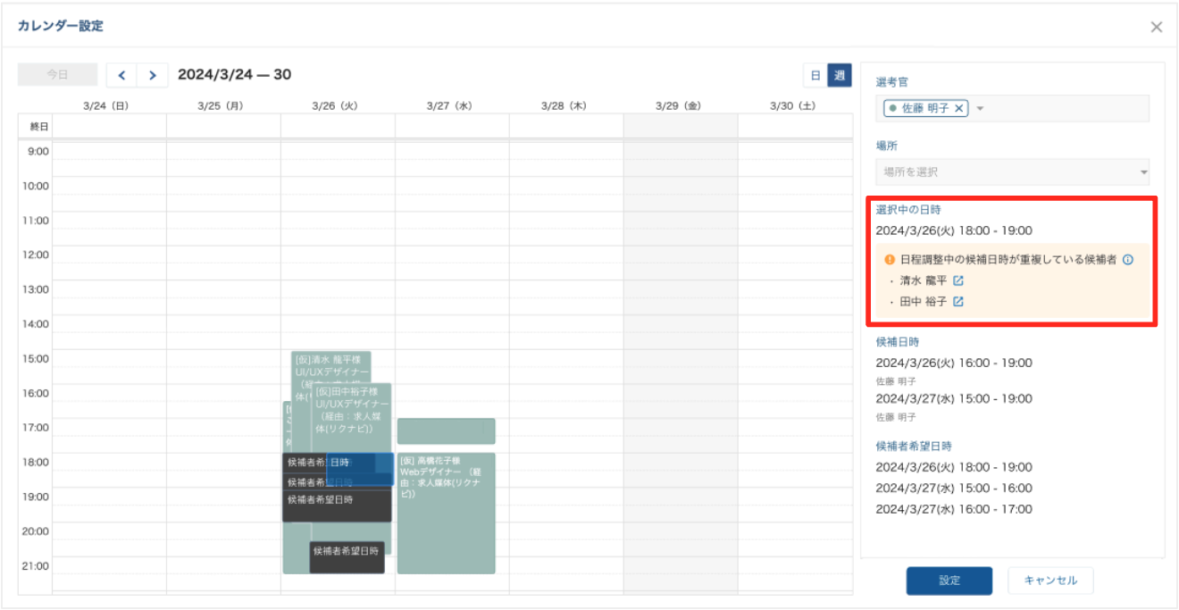Click the キャンセル button
1179x610 pixels.
click(x=1050, y=581)
